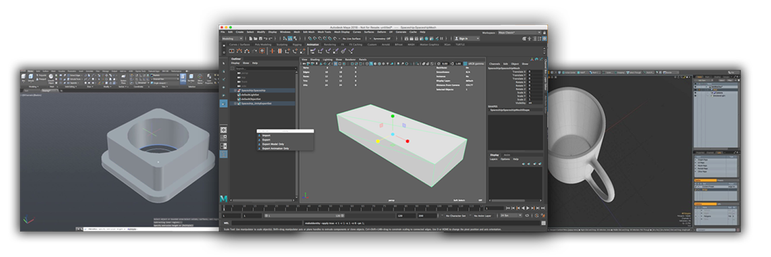Click the Section Plane icon in AutoCAD
Image resolution: width=771 pixels, height=257 pixels.
pos(123,77)
